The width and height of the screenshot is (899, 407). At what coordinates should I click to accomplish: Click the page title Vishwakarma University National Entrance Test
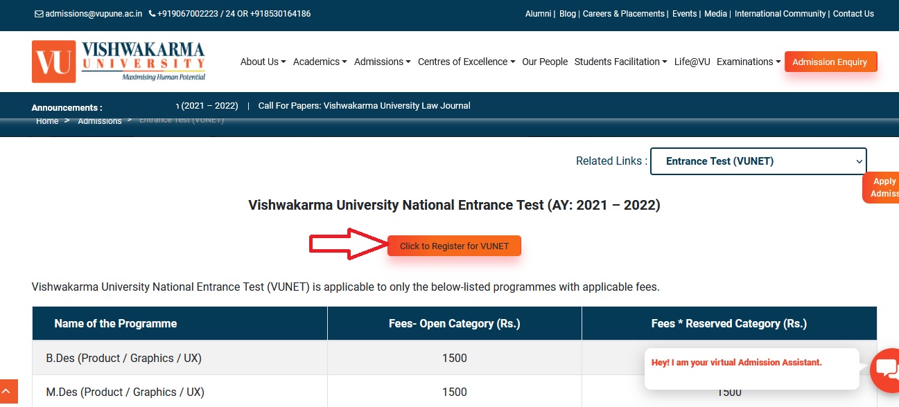coord(454,206)
